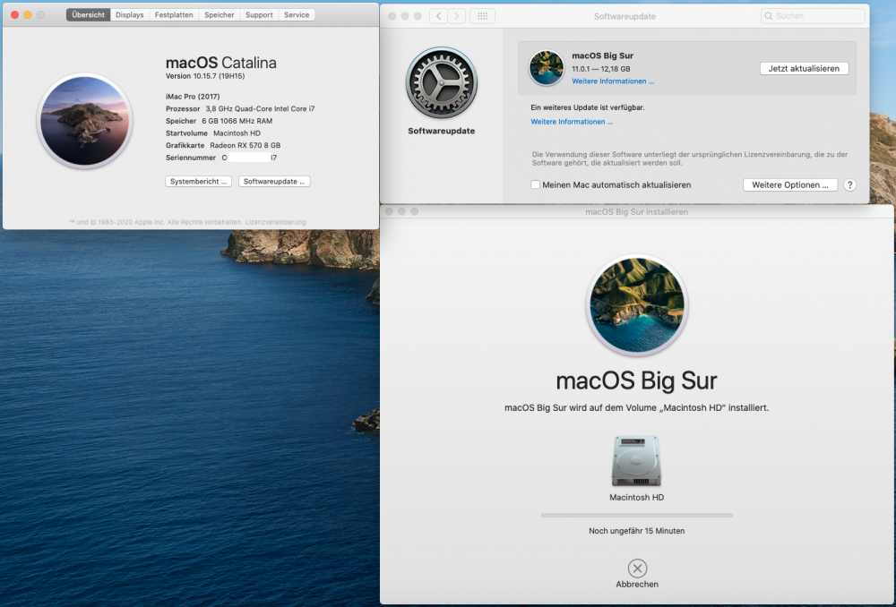Click the macOS Catalina island image
This screenshot has width=896, height=607.
(84, 121)
